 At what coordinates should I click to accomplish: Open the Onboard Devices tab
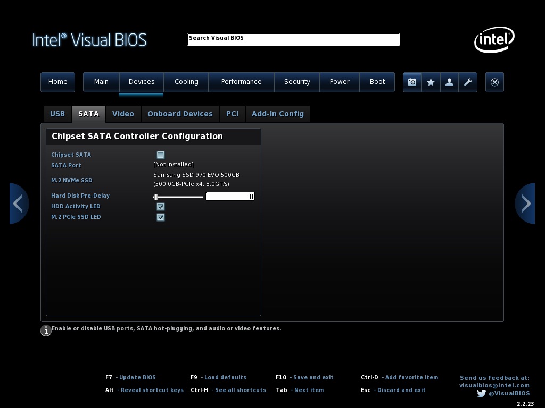coord(180,114)
